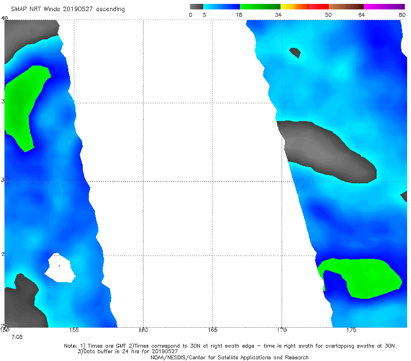Screen dimensions: 411x361
Task: Click the blue segment of the wind color bar
Action: (222, 7)
